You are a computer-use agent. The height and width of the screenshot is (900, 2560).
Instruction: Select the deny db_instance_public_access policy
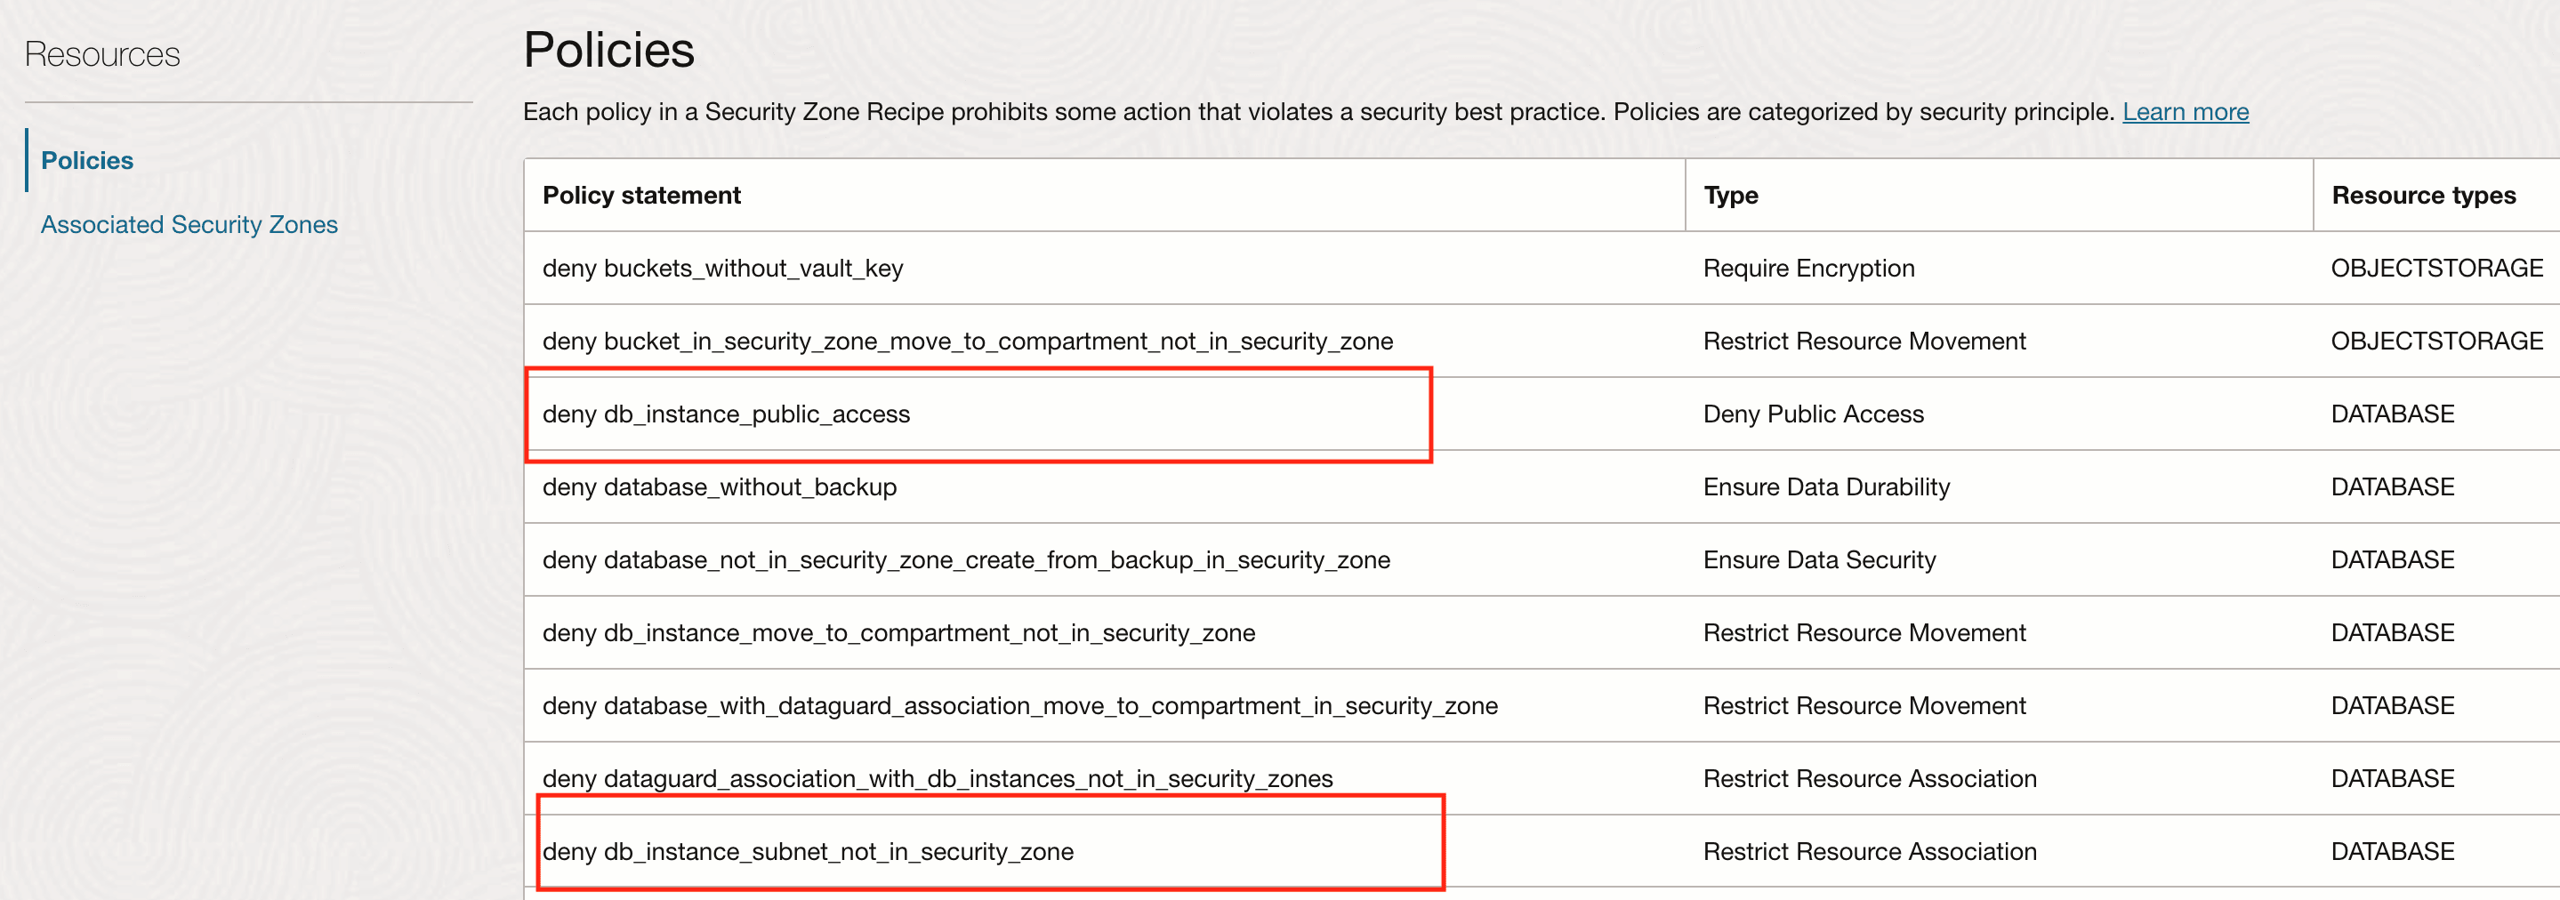[x=727, y=414]
